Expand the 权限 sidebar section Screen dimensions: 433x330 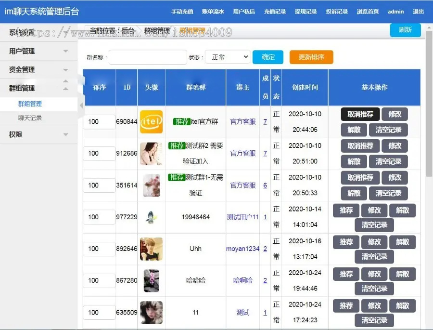(x=38, y=134)
